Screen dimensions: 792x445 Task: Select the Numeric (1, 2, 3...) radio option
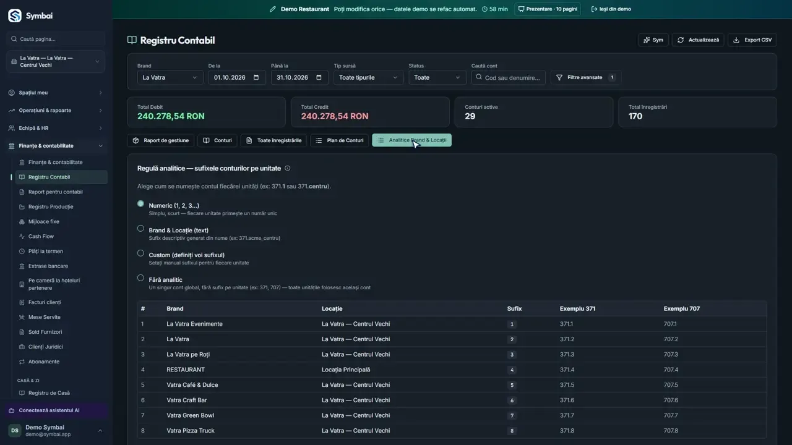coord(141,204)
